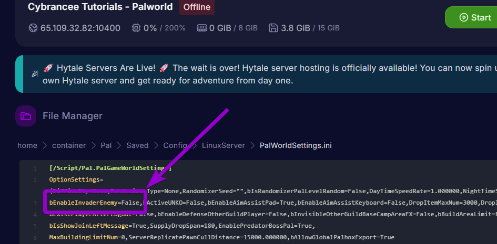This screenshot has height=244, width=497.
Task: Click the memory RAM usage icon
Action: (x=201, y=28)
